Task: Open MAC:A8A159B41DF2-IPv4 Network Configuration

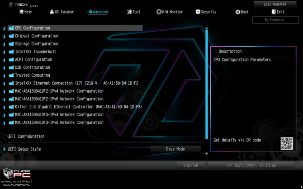Action: pyautogui.click(x=59, y=91)
